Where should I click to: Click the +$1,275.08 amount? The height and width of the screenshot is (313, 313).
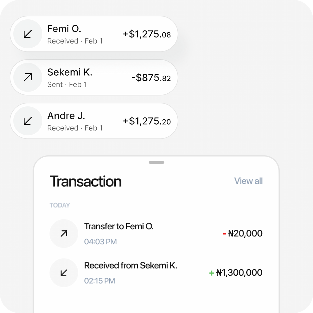pos(147,34)
